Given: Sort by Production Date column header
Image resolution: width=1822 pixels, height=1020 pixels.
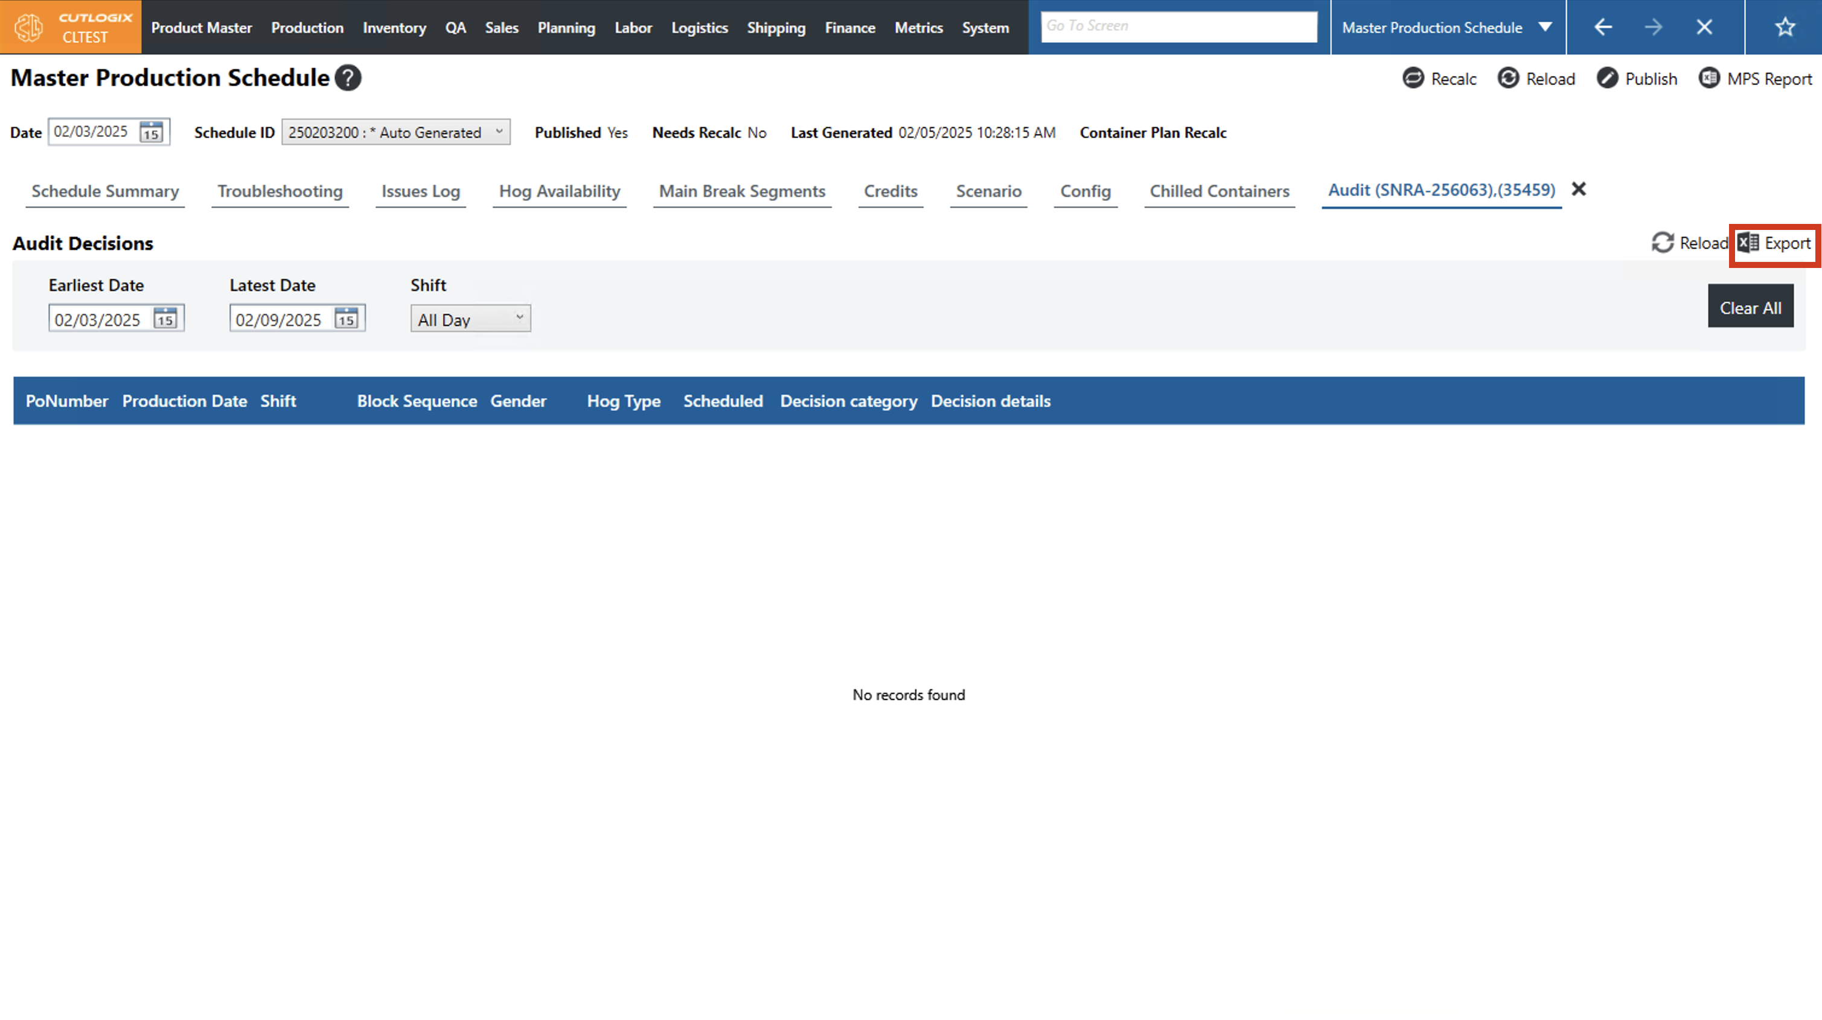Looking at the screenshot, I should (184, 401).
